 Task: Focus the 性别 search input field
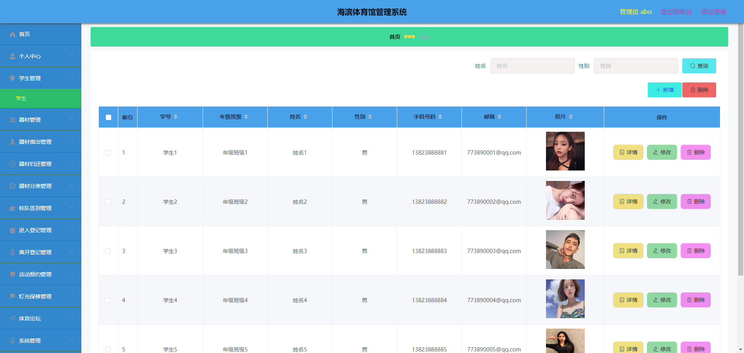636,66
